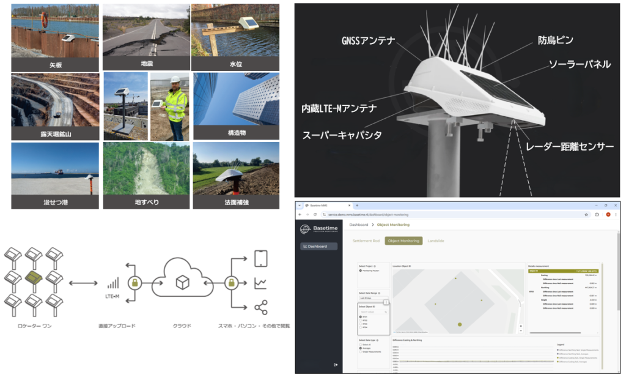Click the Search values field for Object ID

[373, 312]
